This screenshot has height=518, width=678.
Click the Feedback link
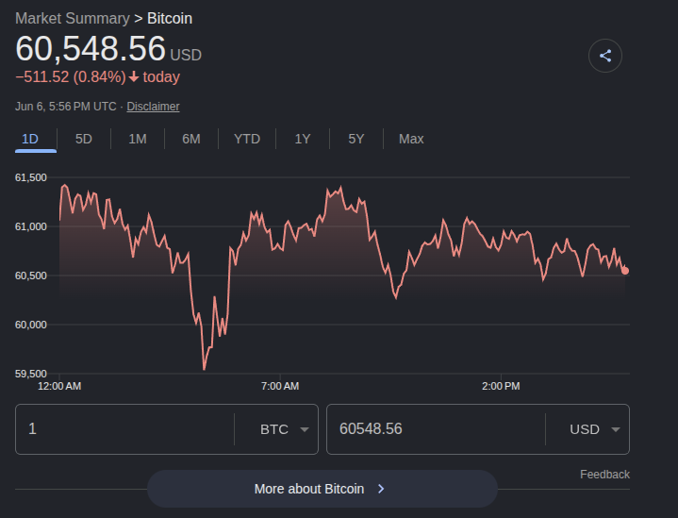[604, 475]
